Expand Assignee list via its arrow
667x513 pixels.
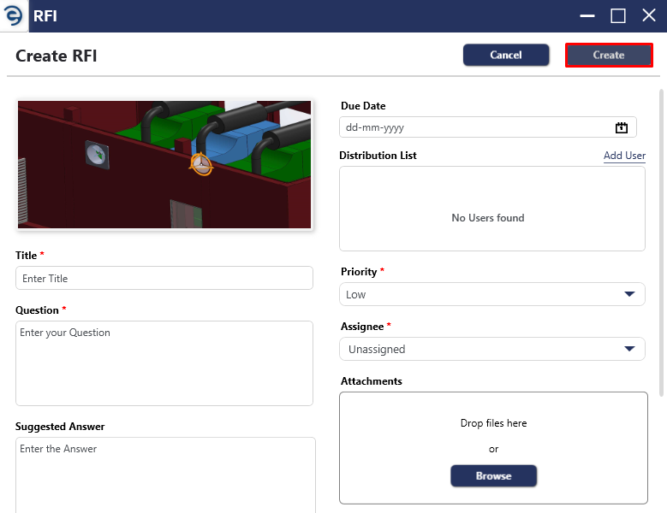629,349
